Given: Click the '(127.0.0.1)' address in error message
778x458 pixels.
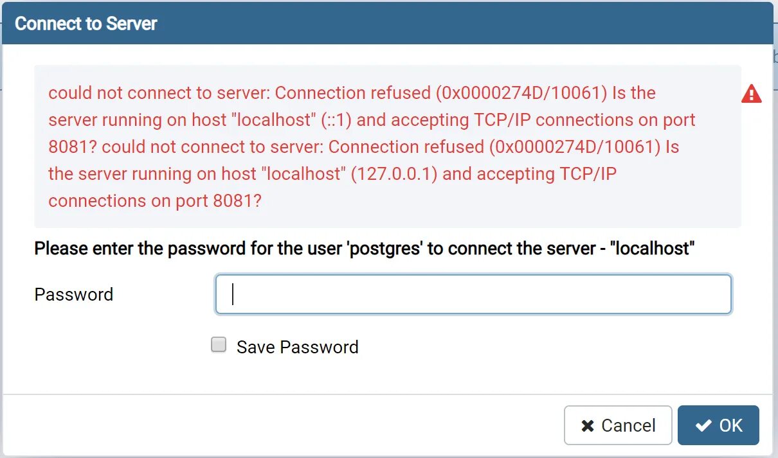Looking at the screenshot, I should 394,174.
